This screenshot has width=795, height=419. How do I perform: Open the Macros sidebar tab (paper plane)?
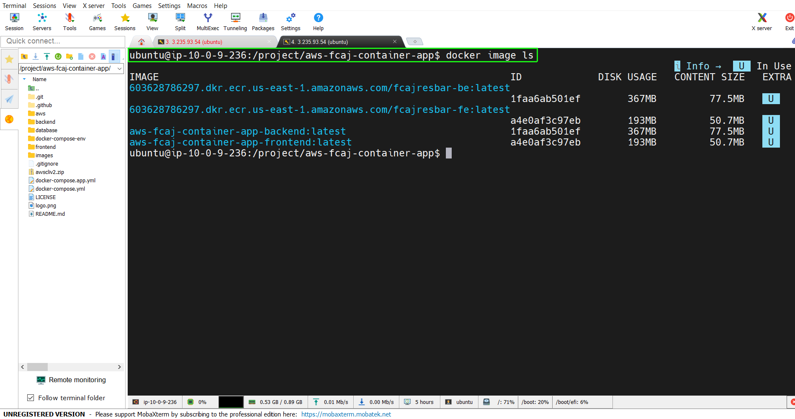pyautogui.click(x=9, y=99)
